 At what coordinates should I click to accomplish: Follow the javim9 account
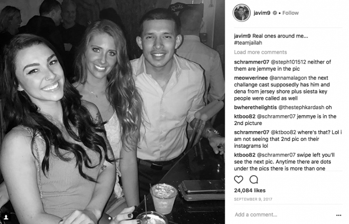[x=290, y=13]
